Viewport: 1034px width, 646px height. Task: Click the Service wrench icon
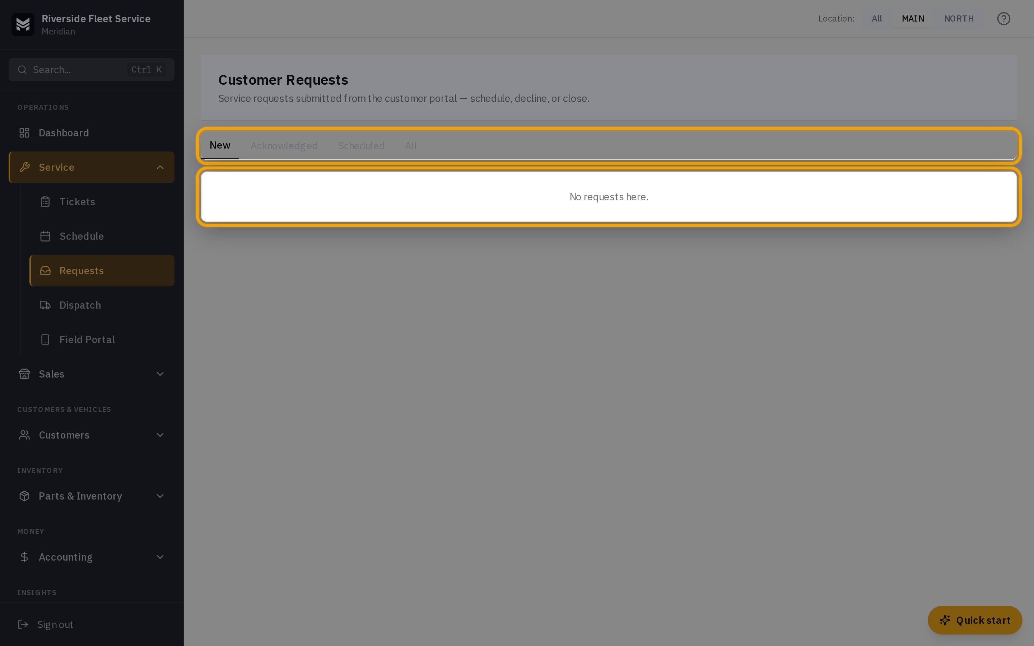(24, 167)
